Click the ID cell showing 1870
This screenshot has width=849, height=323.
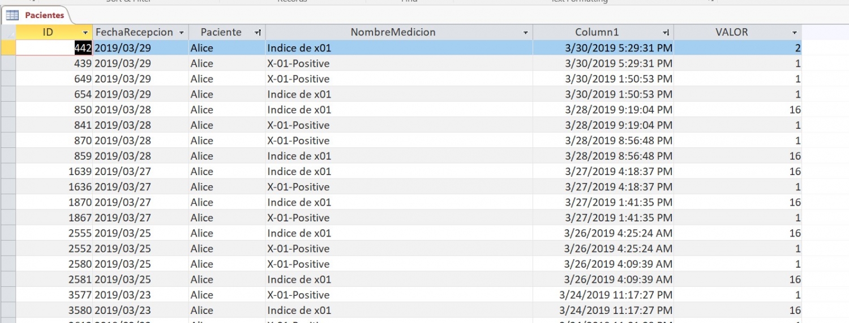54,202
